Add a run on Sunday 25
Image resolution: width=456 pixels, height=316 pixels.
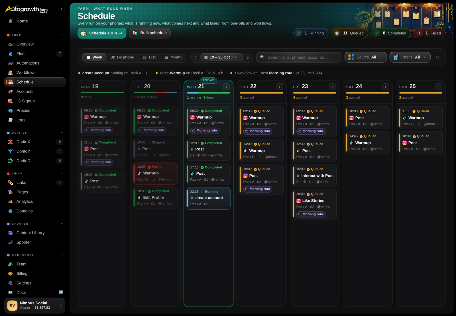click(439, 87)
